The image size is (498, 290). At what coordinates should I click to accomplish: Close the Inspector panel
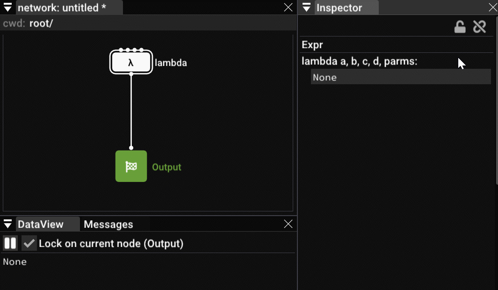tap(493, 7)
